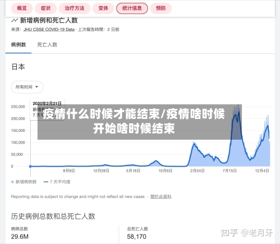Open the JHU CSSE COVID-19 Data source link
The image size is (280, 244).
pyautogui.click(x=49, y=30)
